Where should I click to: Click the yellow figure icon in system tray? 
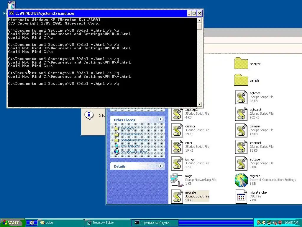point(259,223)
